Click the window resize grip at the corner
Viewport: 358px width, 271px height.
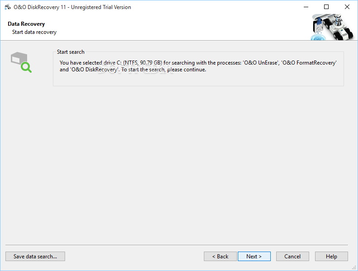click(354, 268)
